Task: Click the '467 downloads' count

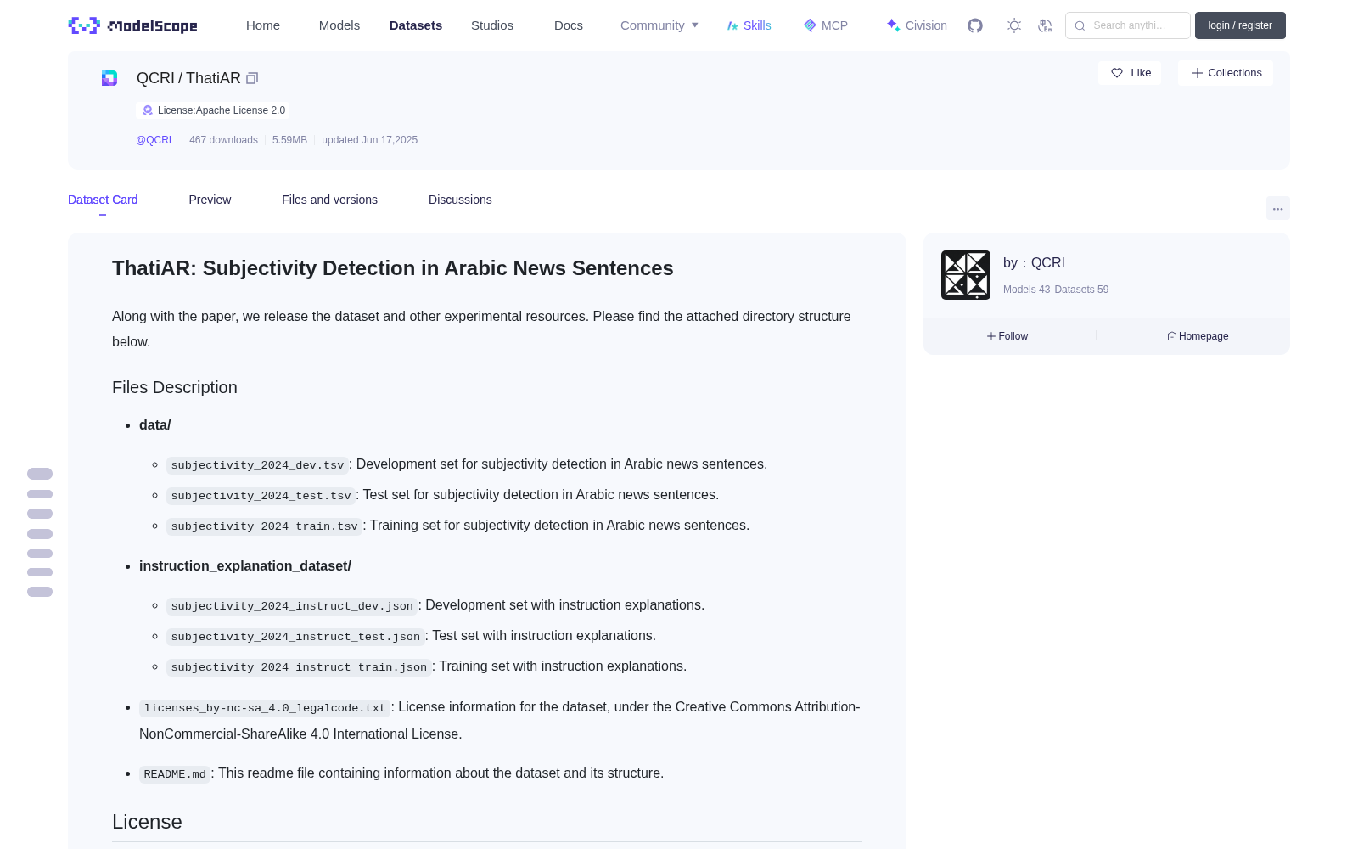Action: tap(223, 140)
